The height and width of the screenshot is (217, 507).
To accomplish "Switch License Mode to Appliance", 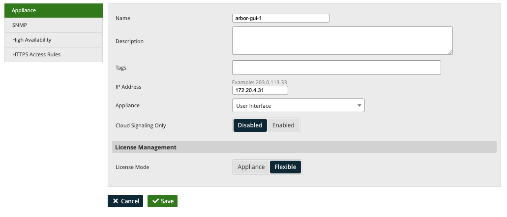I will click(x=251, y=167).
